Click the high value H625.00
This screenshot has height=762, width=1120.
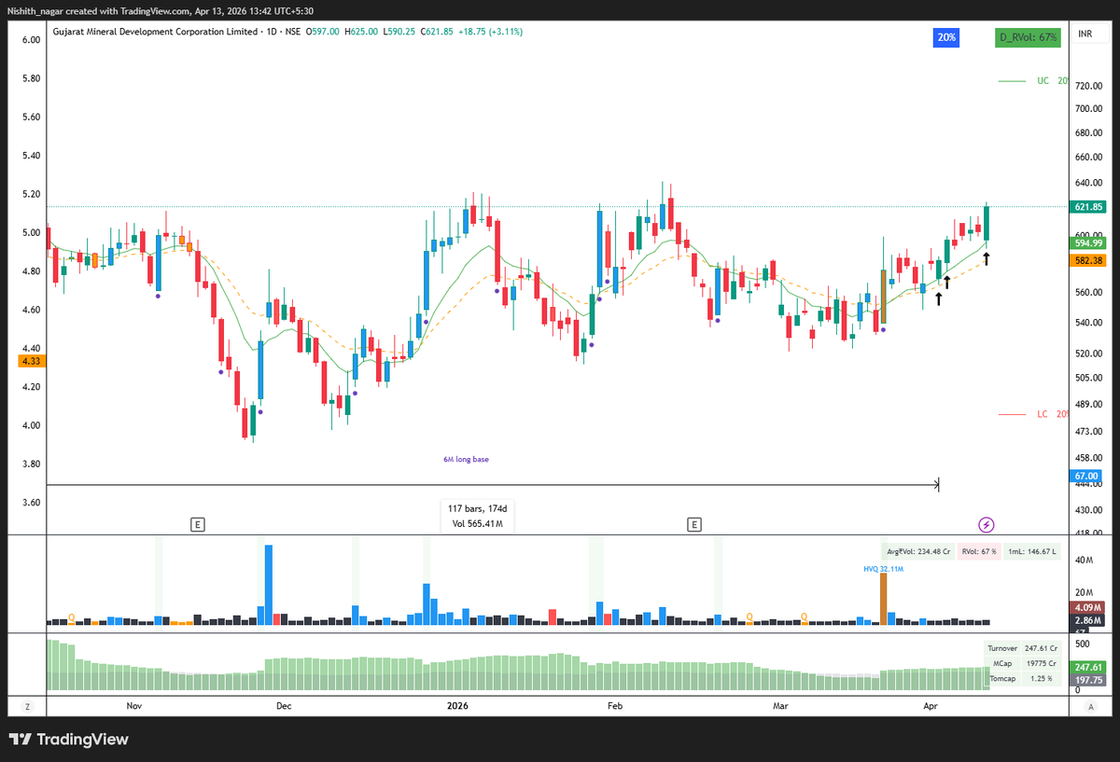click(361, 32)
